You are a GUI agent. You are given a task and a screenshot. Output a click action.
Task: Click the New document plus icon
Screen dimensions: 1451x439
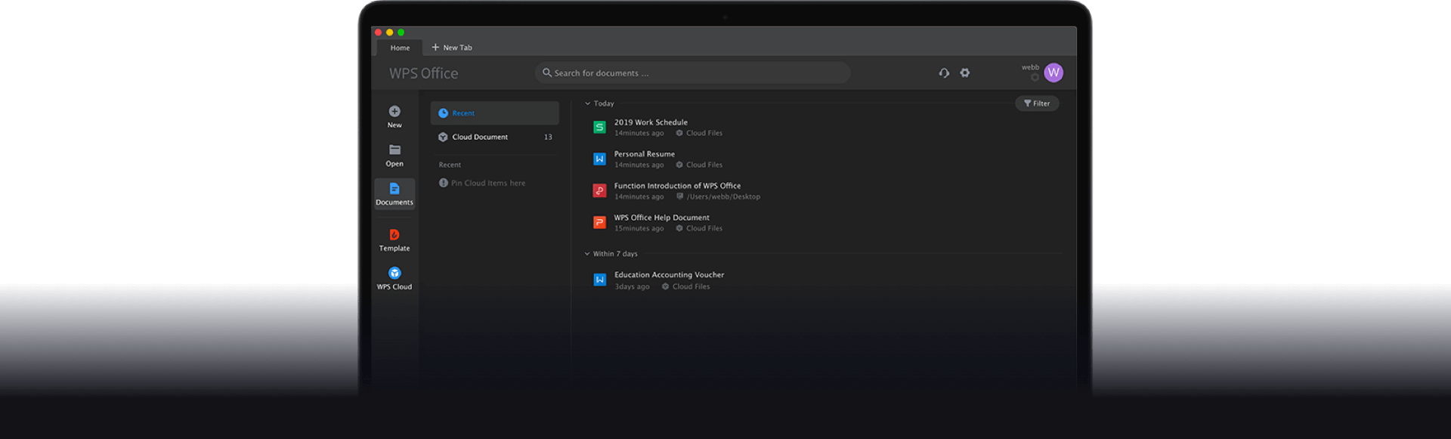click(394, 111)
